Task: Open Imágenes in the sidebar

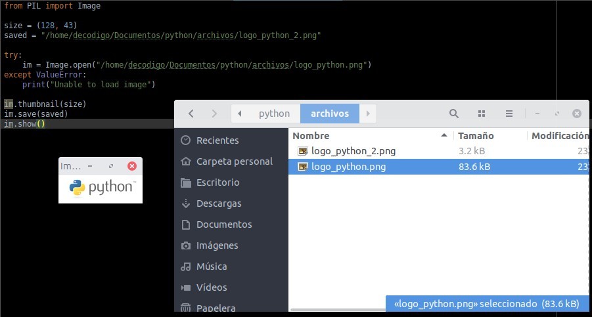Action: 217,245
